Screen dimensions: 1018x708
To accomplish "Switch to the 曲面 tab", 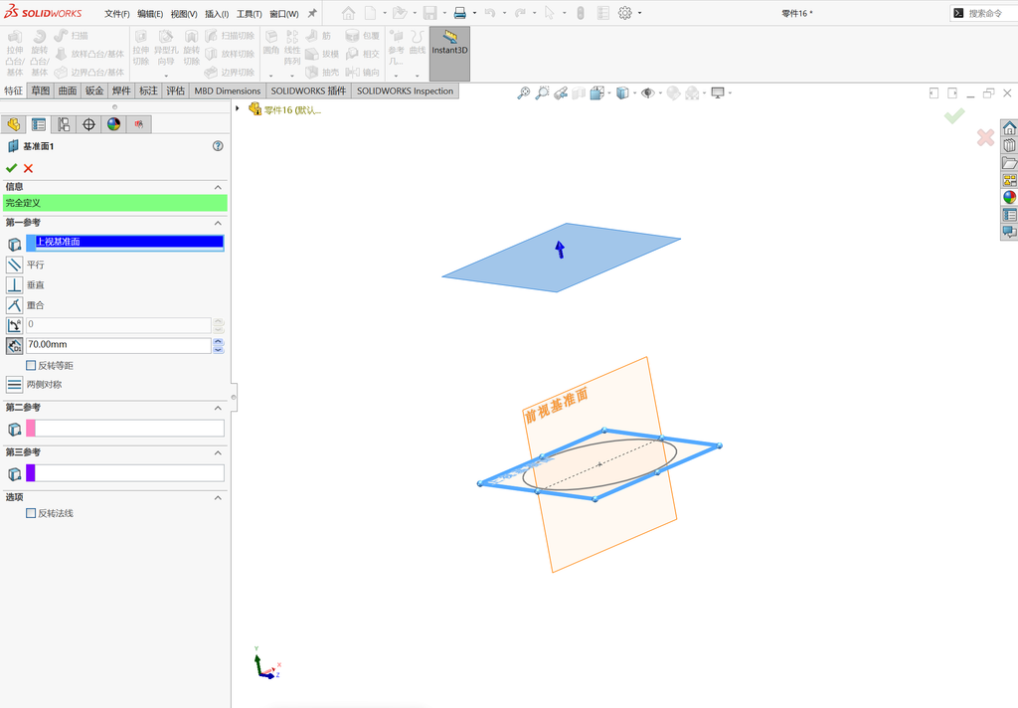I will coord(68,90).
